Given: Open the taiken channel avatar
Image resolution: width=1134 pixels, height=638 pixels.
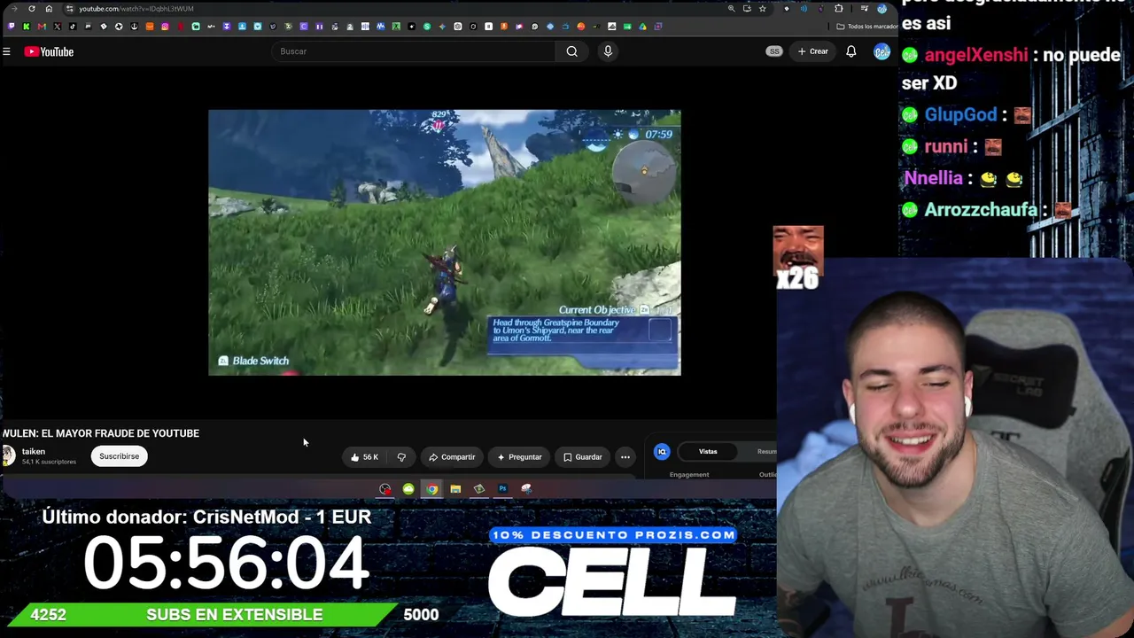Looking at the screenshot, I should pyautogui.click(x=8, y=455).
